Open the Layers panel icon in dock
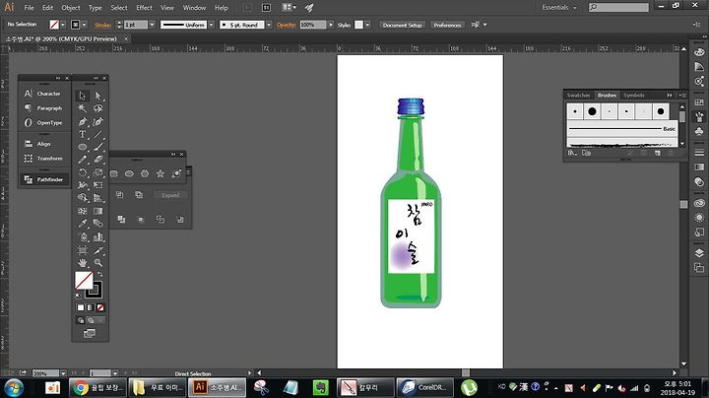Image resolution: width=709 pixels, height=398 pixels. coord(699,253)
